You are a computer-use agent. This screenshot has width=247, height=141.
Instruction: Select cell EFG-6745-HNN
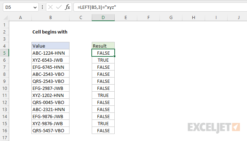click(50, 67)
